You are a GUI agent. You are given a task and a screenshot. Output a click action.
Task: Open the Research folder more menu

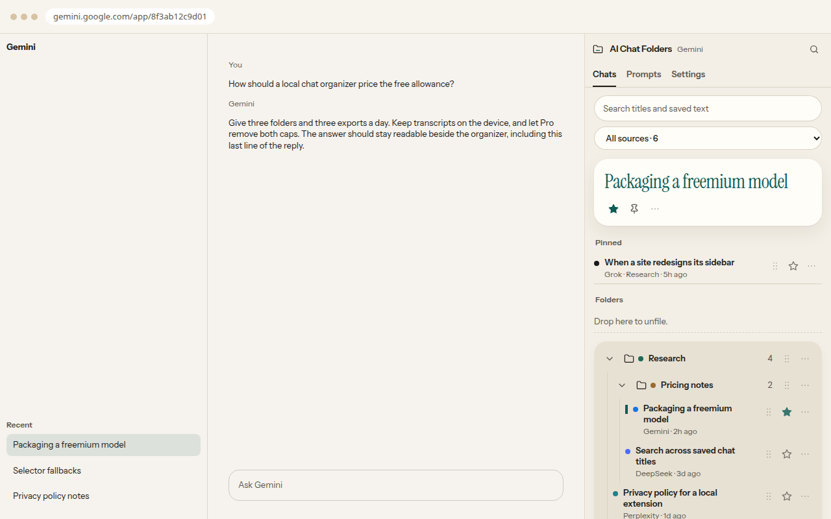[805, 359]
